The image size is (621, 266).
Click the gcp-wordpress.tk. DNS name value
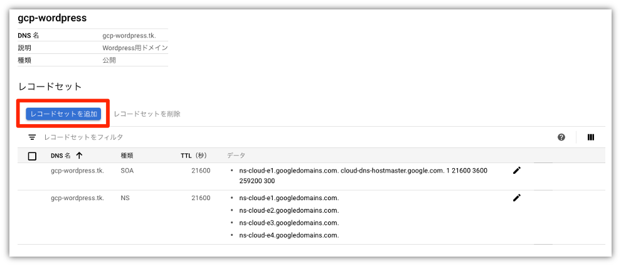point(129,35)
